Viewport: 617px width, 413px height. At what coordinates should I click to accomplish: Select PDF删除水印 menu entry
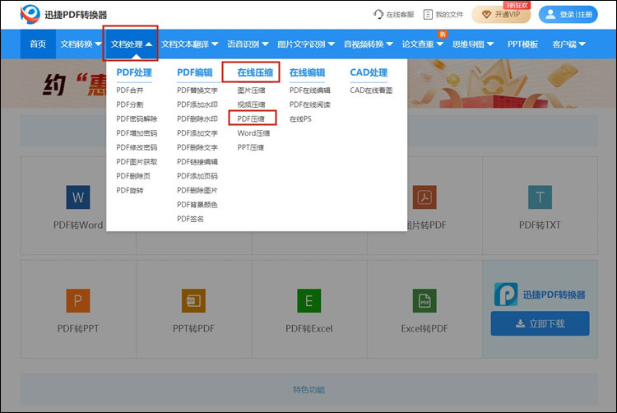tap(197, 118)
